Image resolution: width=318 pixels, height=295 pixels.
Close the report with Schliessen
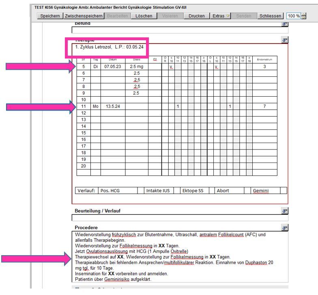271,16
